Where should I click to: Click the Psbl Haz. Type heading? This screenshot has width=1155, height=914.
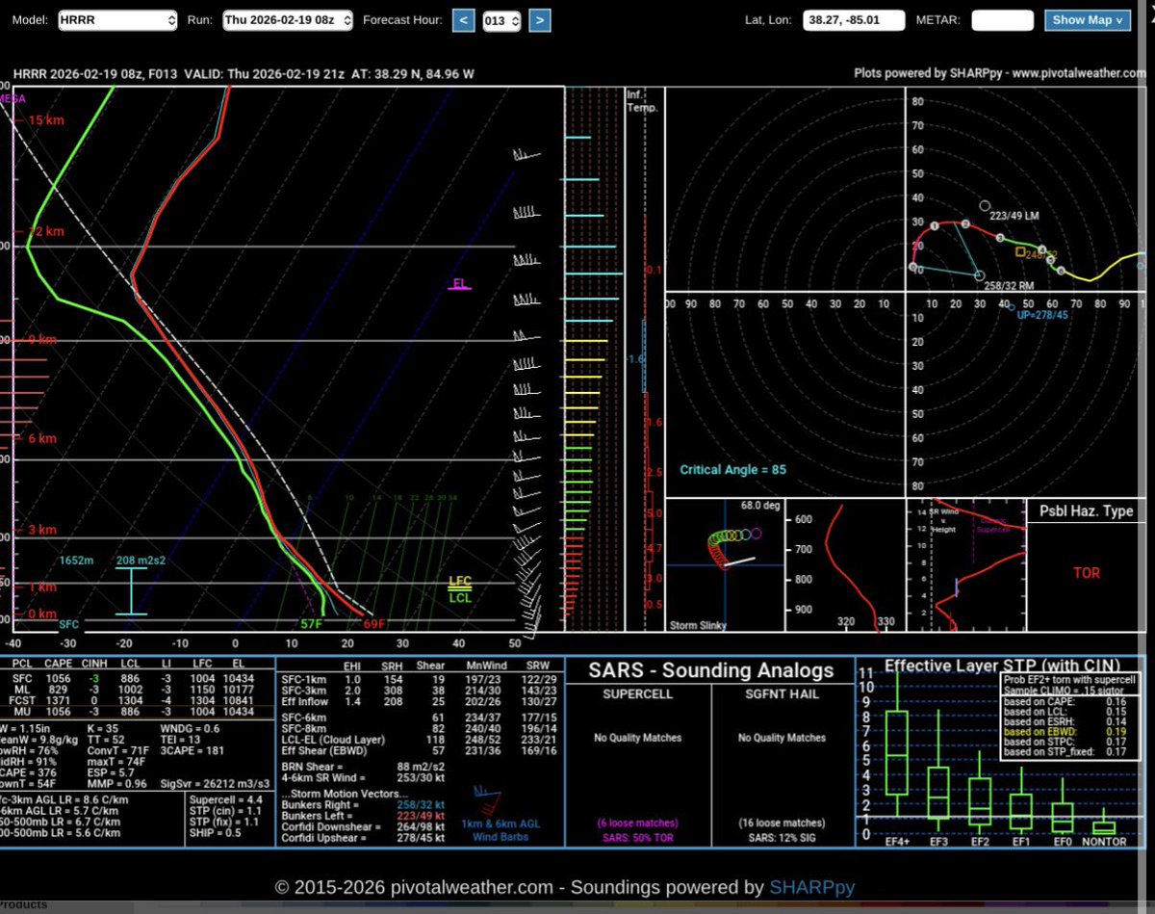tap(1087, 510)
